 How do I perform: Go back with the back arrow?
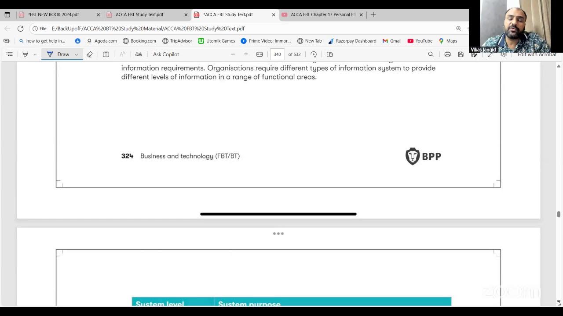pyautogui.click(x=7, y=29)
